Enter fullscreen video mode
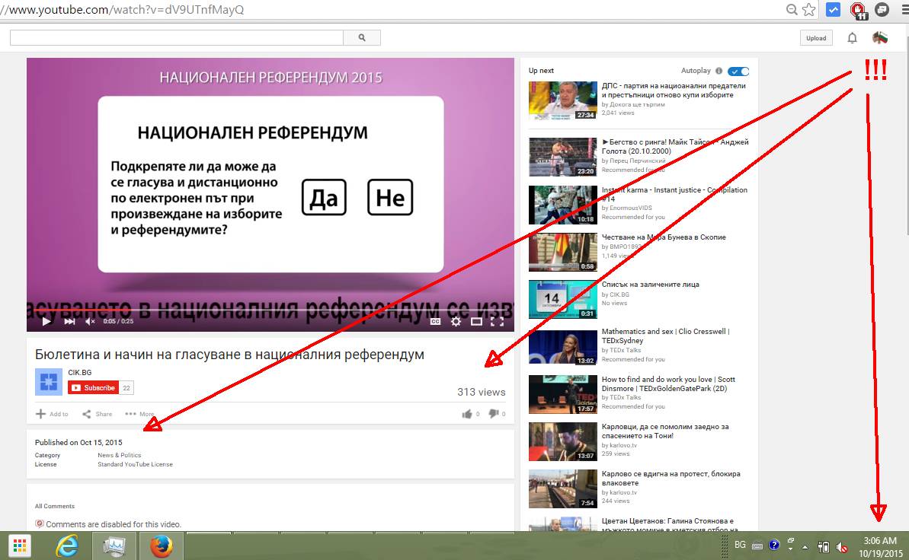This screenshot has width=909, height=560. click(x=497, y=322)
